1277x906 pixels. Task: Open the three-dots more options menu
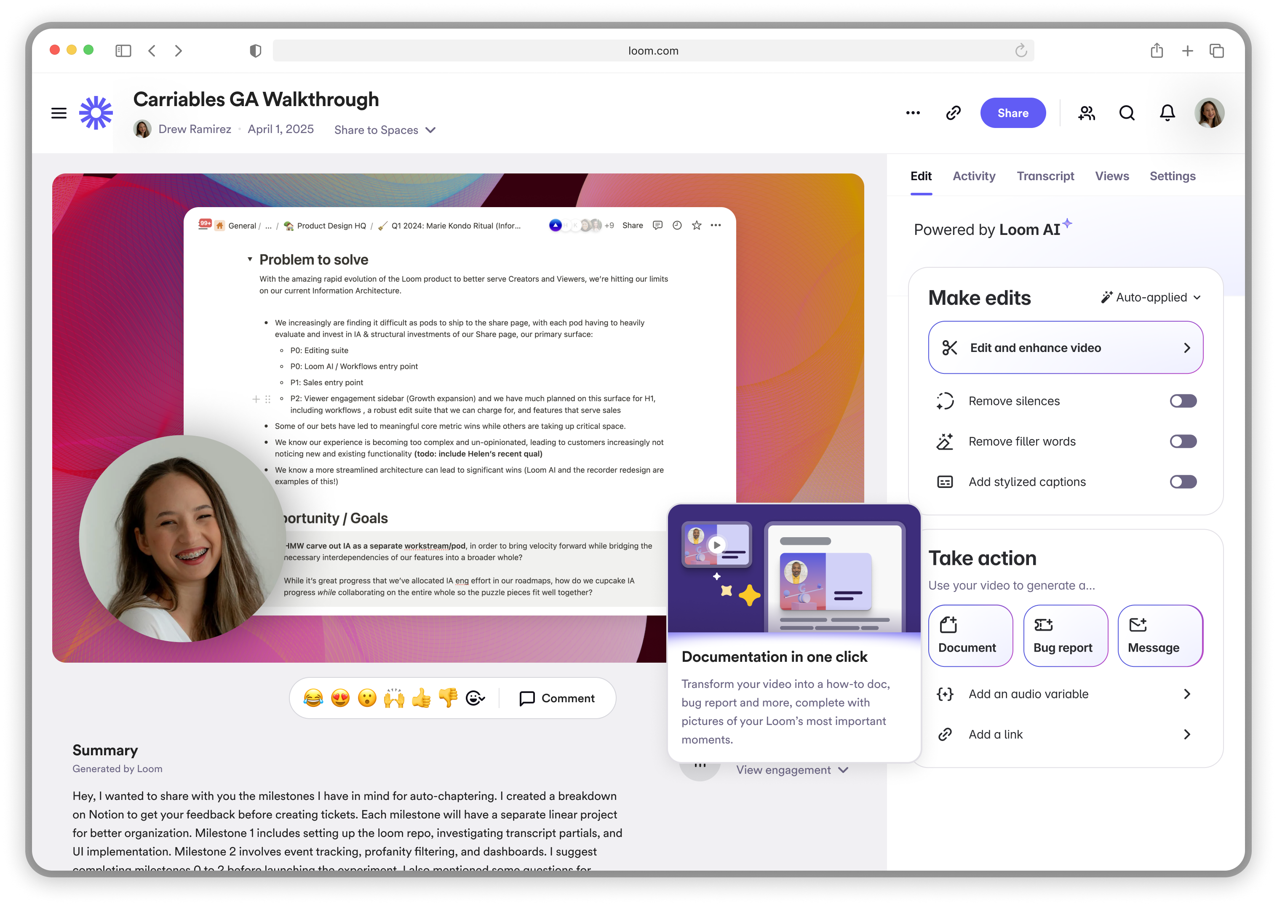tap(913, 113)
